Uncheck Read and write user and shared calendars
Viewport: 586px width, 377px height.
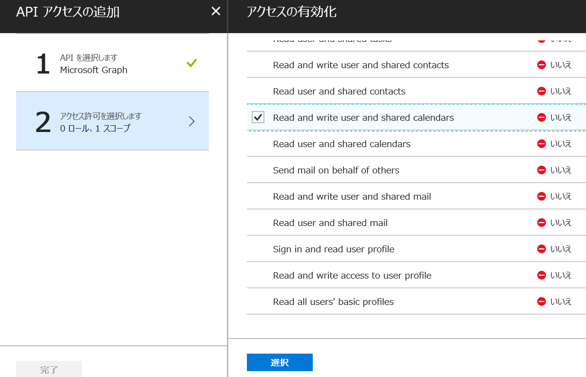click(x=258, y=117)
